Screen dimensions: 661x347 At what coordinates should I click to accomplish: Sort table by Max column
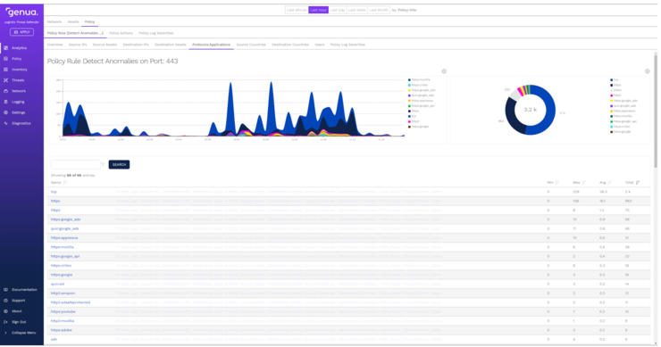(x=579, y=182)
